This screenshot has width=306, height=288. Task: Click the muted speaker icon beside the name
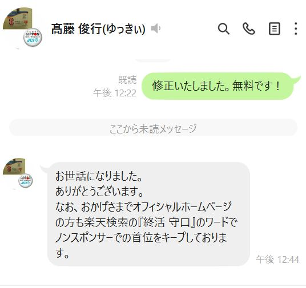point(155,29)
